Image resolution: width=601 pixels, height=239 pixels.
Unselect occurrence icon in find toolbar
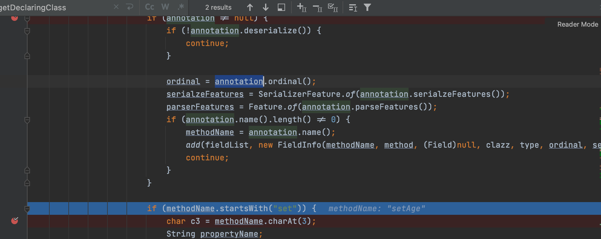(317, 8)
